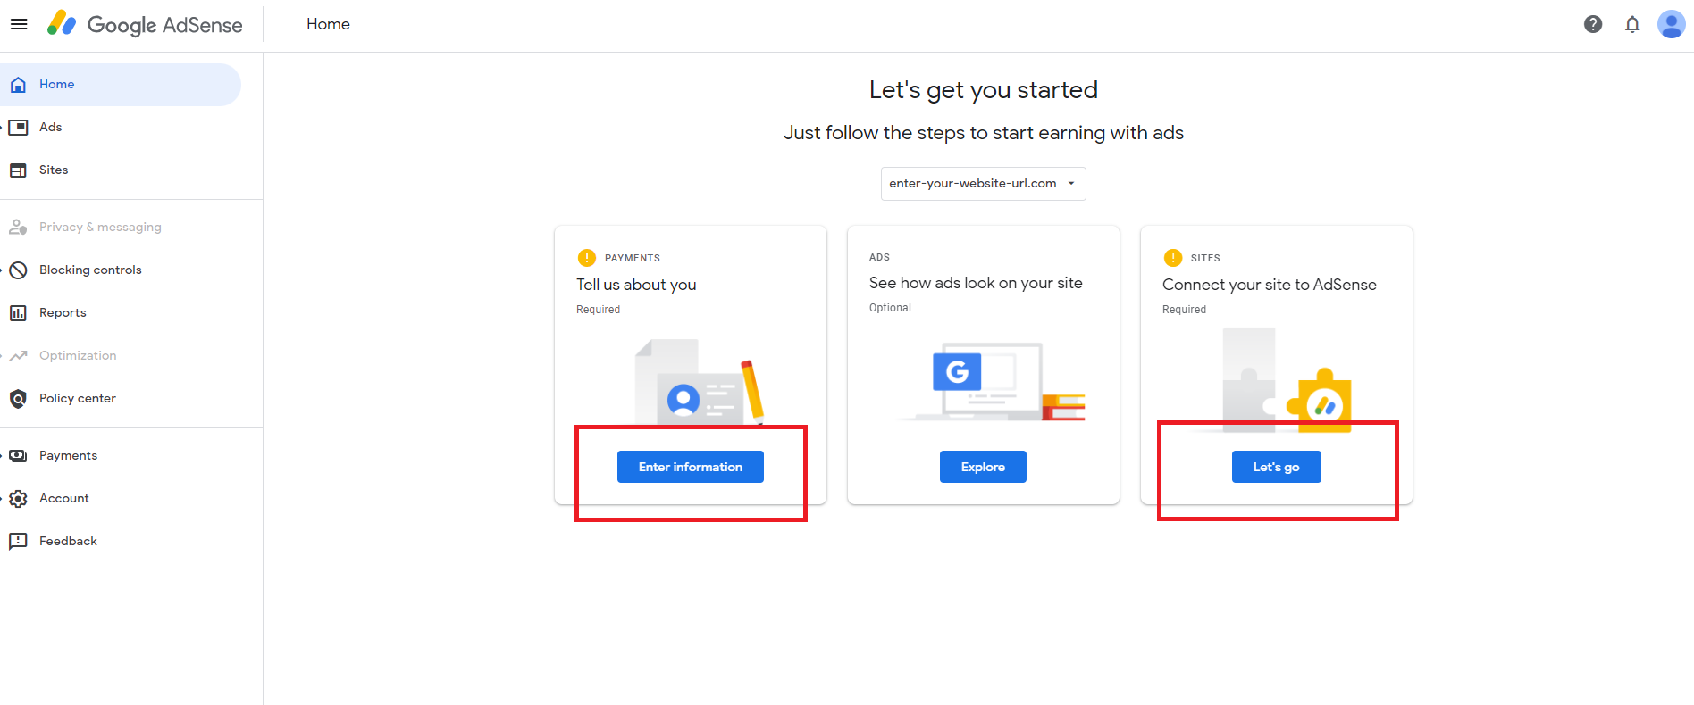Click the Blocking controls icon in sidebar
The width and height of the screenshot is (1694, 705).
point(18,270)
